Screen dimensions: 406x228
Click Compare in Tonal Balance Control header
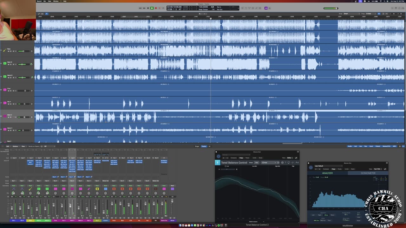[233, 158]
